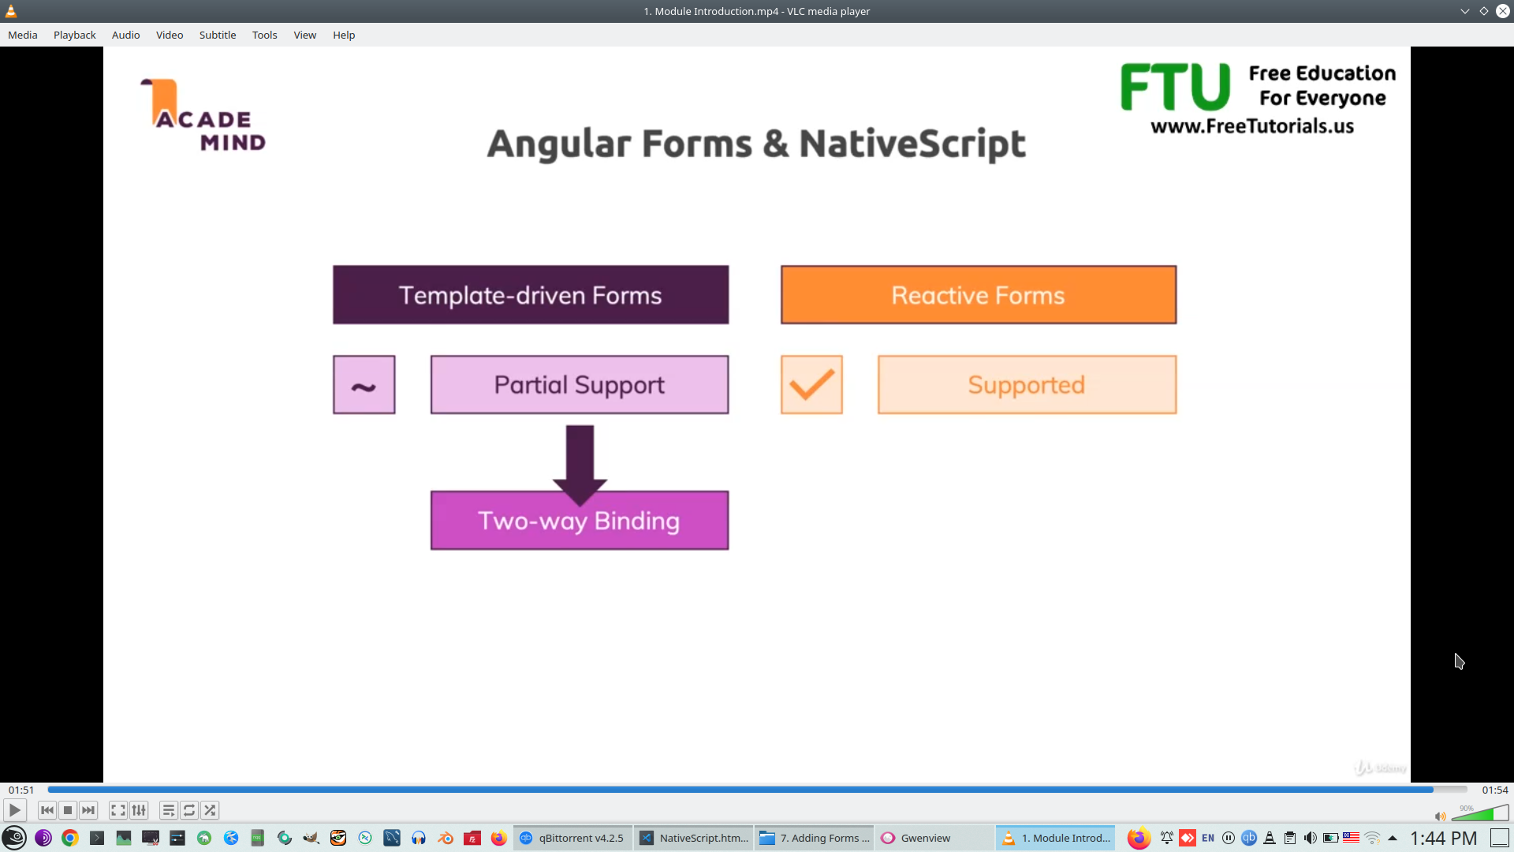
Task: Adjust the volume slider
Action: click(x=1480, y=813)
